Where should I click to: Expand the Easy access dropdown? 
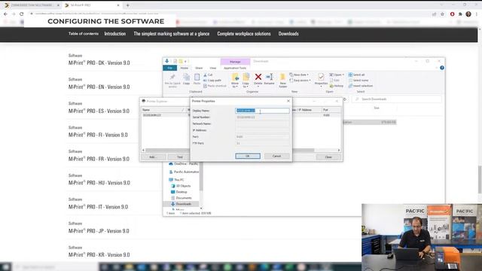[x=300, y=81]
